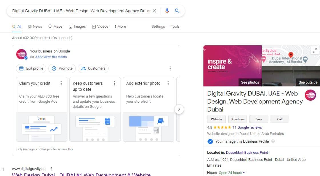Expand the map with the arrows icon
320x176 pixels.
(x=315, y=50)
